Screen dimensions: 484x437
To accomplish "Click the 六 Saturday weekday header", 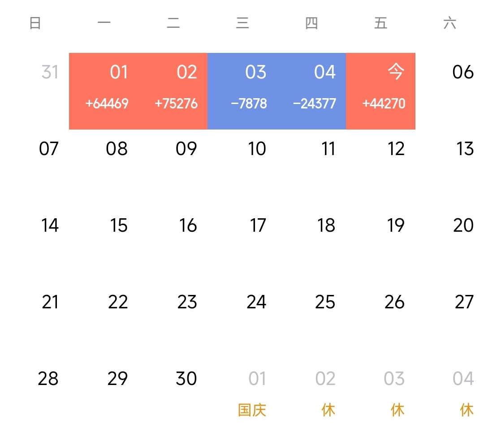I will 449,23.
